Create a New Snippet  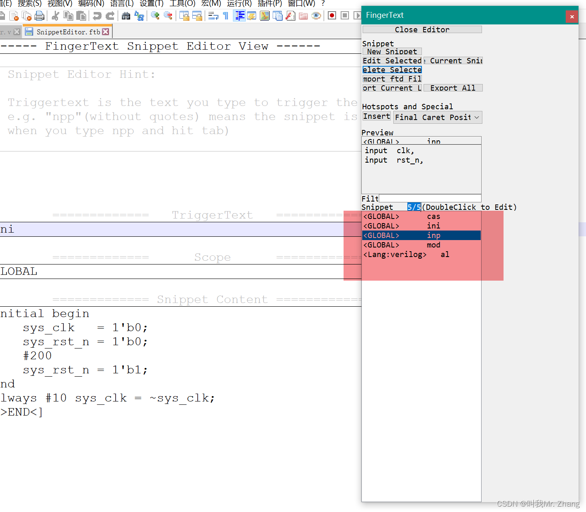391,51
